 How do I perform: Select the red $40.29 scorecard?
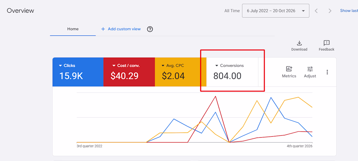[129, 72]
